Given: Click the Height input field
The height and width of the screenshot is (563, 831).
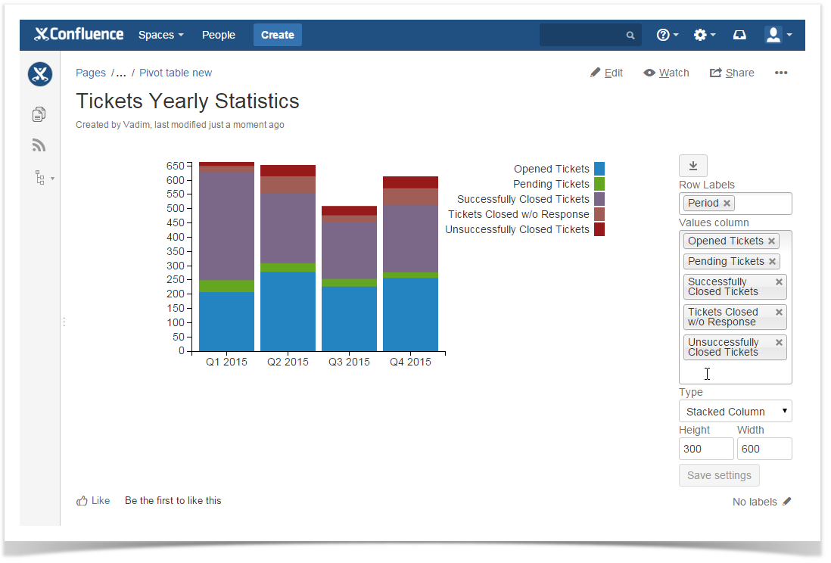Looking at the screenshot, I should (x=705, y=449).
